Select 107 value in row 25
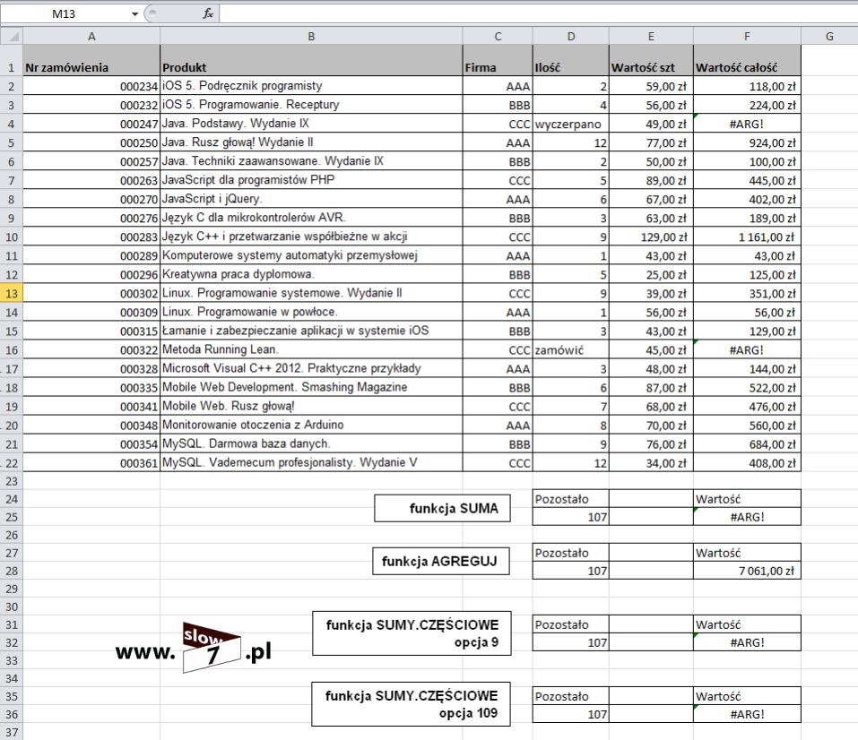The height and width of the screenshot is (740, 858). [571, 517]
